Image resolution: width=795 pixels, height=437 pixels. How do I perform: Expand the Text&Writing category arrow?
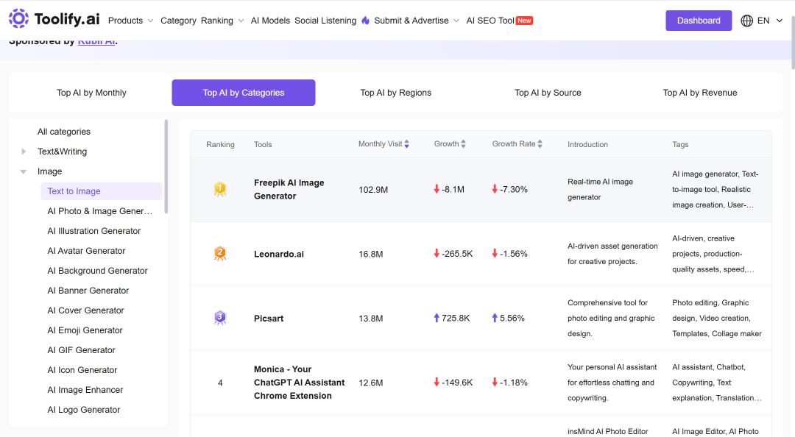coord(24,152)
